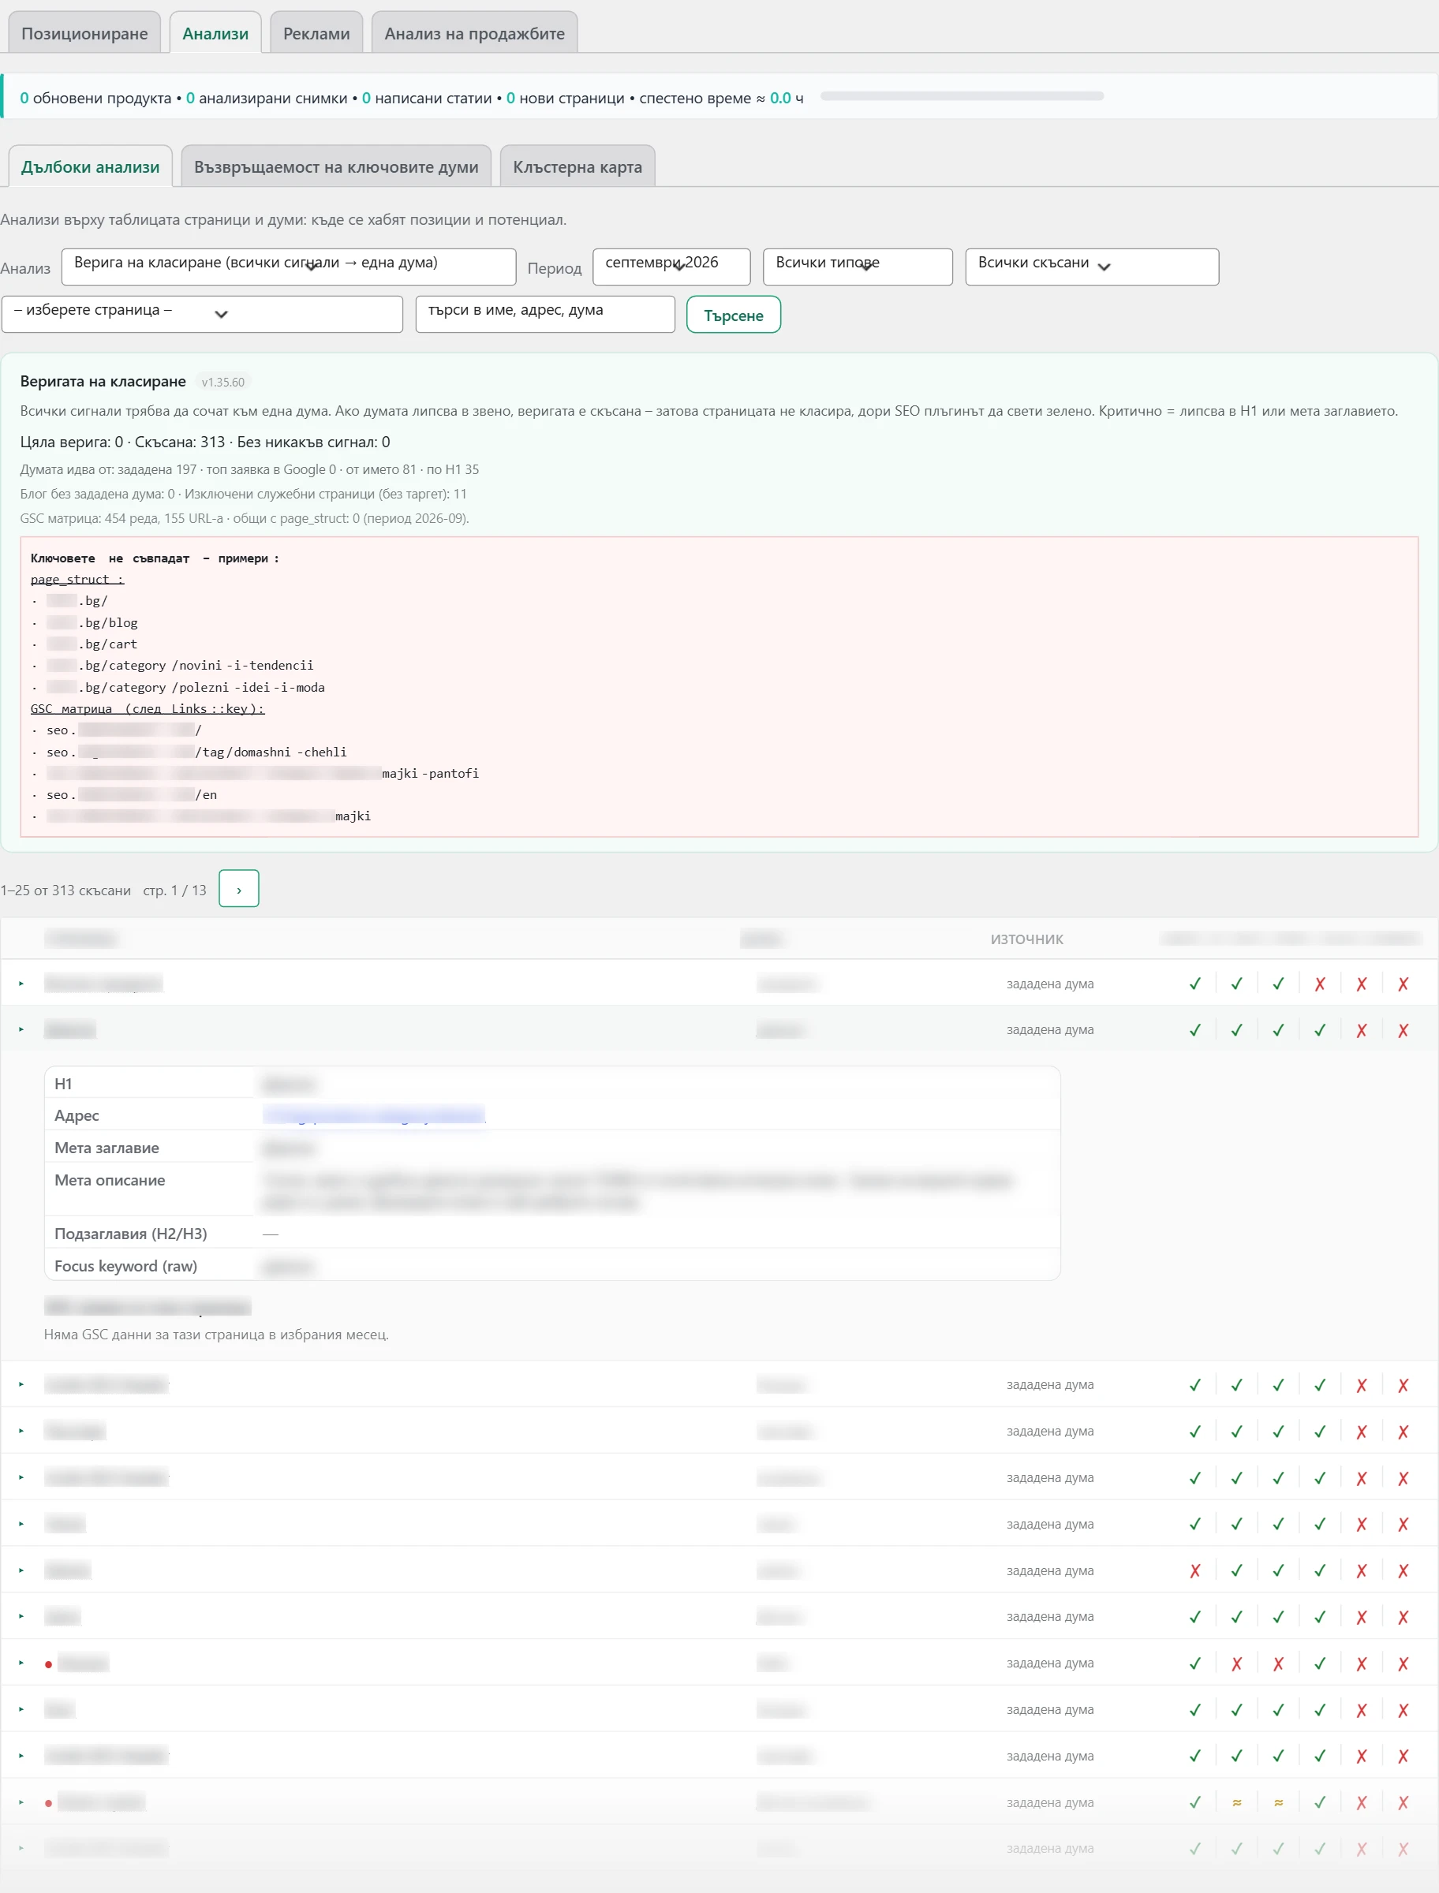Click the right yellow ≈ signal icon
The width and height of the screenshot is (1439, 1893).
point(1278,1802)
